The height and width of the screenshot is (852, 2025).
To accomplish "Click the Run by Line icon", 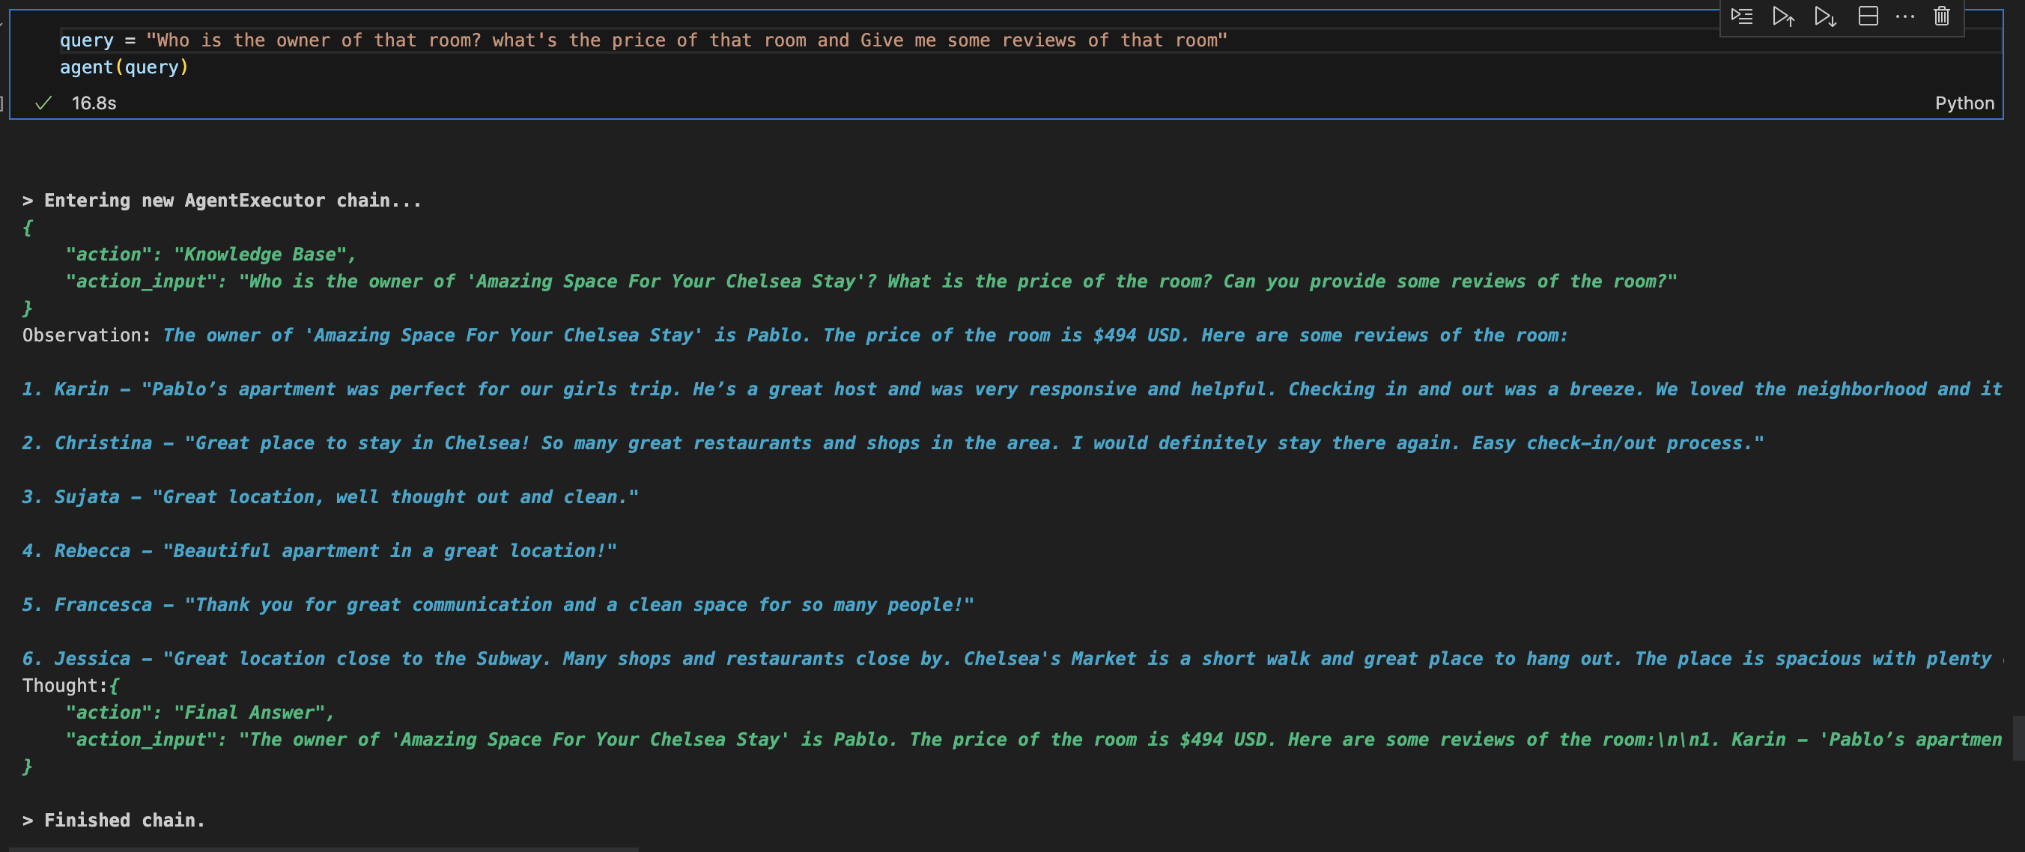I will click(x=1742, y=16).
